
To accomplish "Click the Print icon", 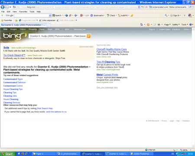I will click(159, 25).
